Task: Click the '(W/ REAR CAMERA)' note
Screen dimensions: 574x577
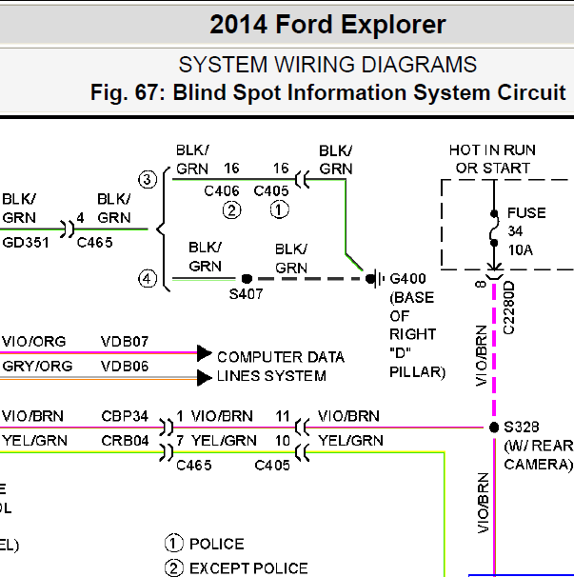Action: coord(539,455)
